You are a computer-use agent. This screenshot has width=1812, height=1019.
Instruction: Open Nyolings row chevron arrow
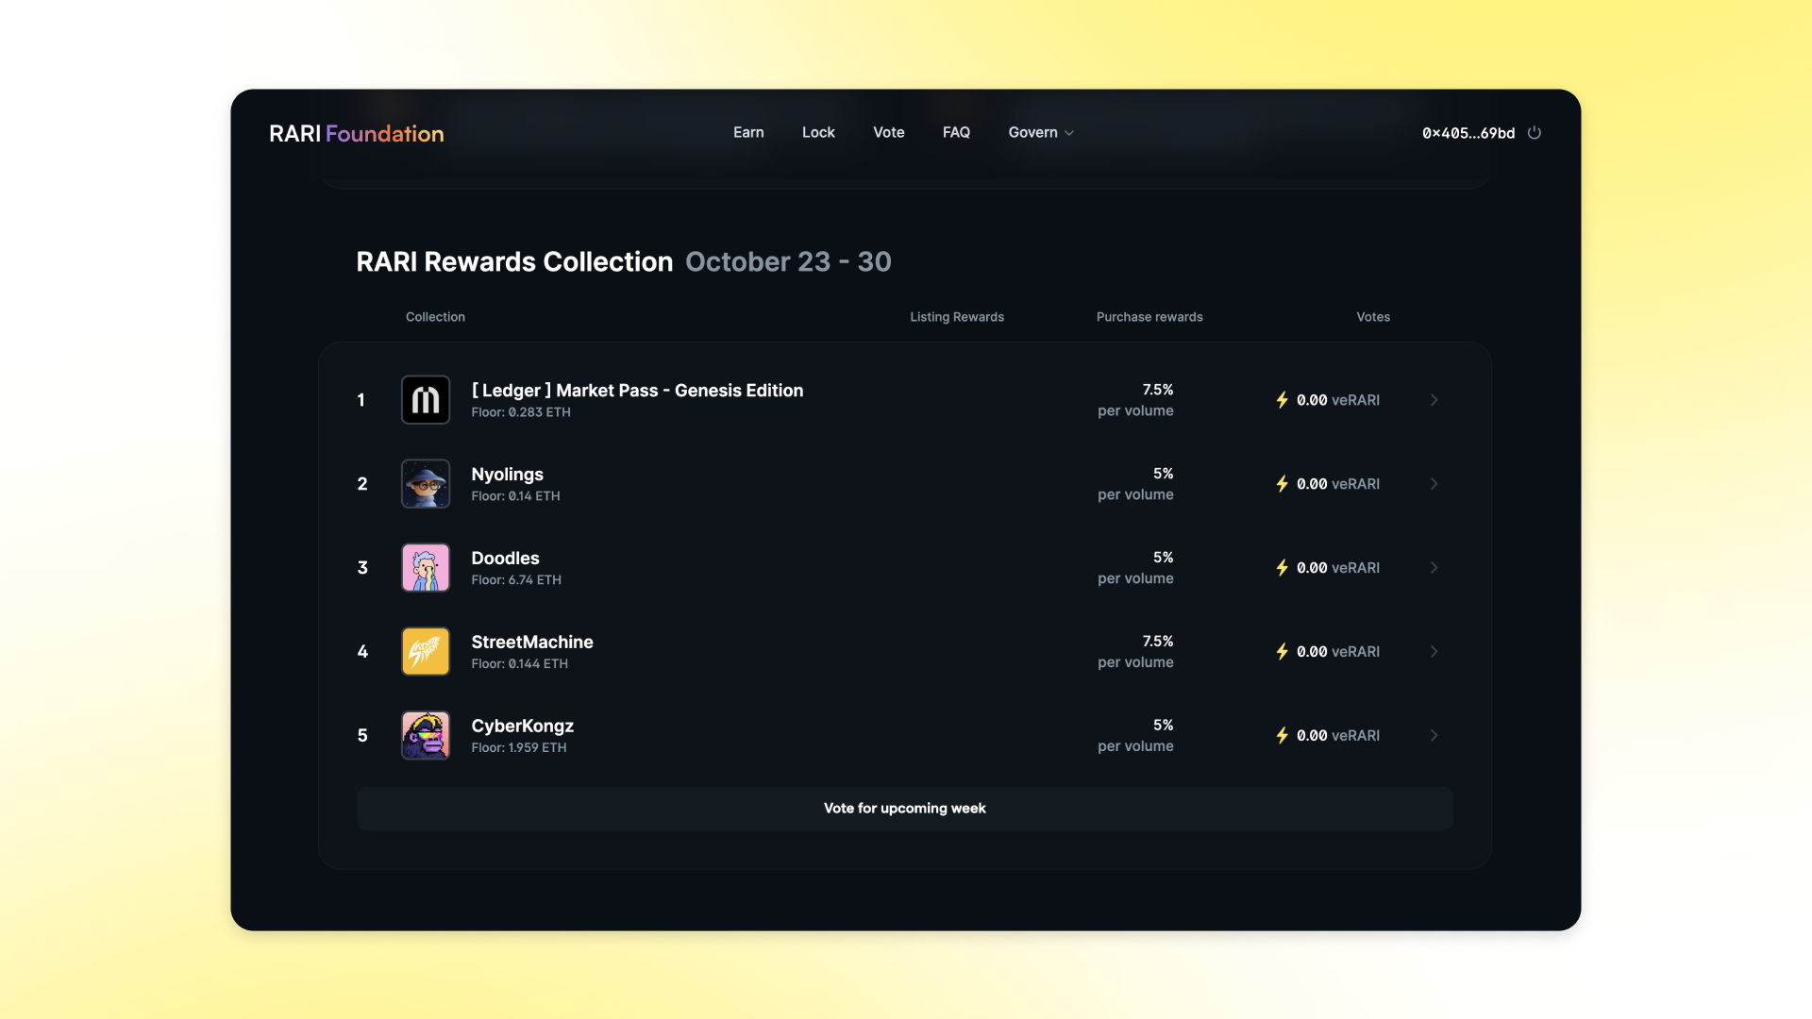coord(1434,484)
